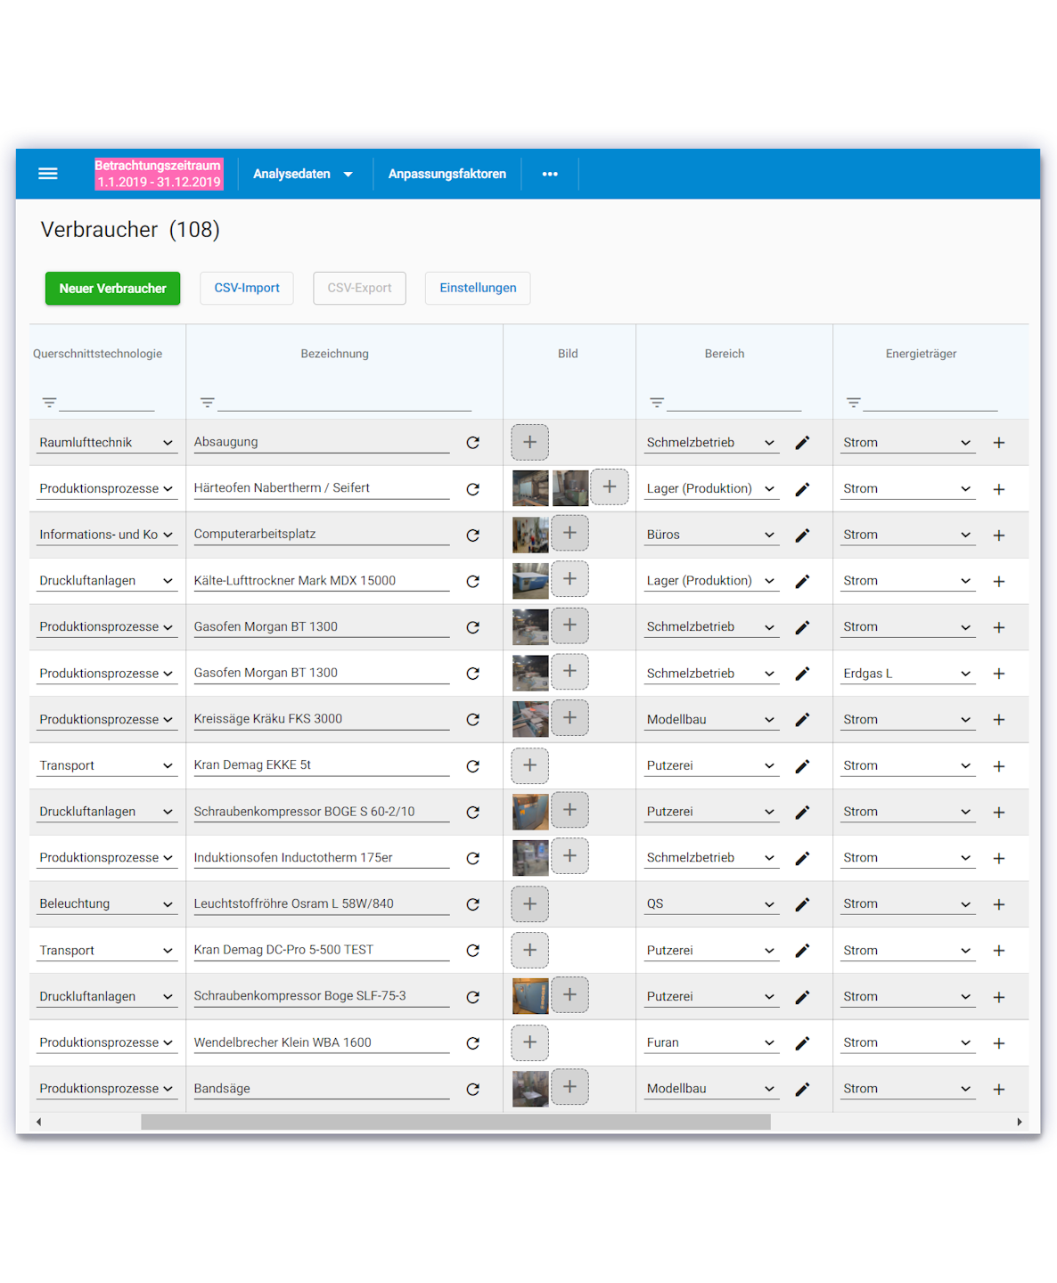Click scrollbar right arrow
Screen dimensions: 1057x1283
point(1020,1122)
